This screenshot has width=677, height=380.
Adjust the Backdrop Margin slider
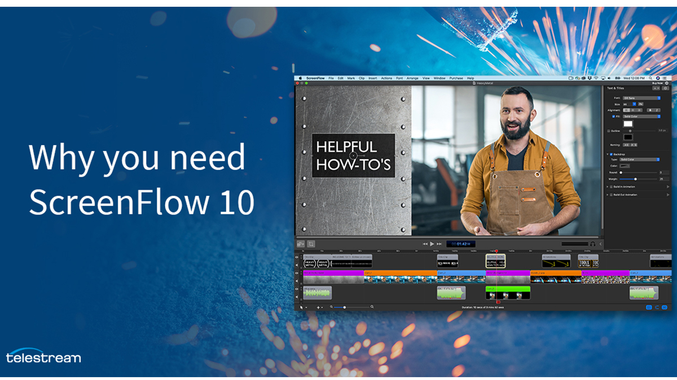point(638,179)
